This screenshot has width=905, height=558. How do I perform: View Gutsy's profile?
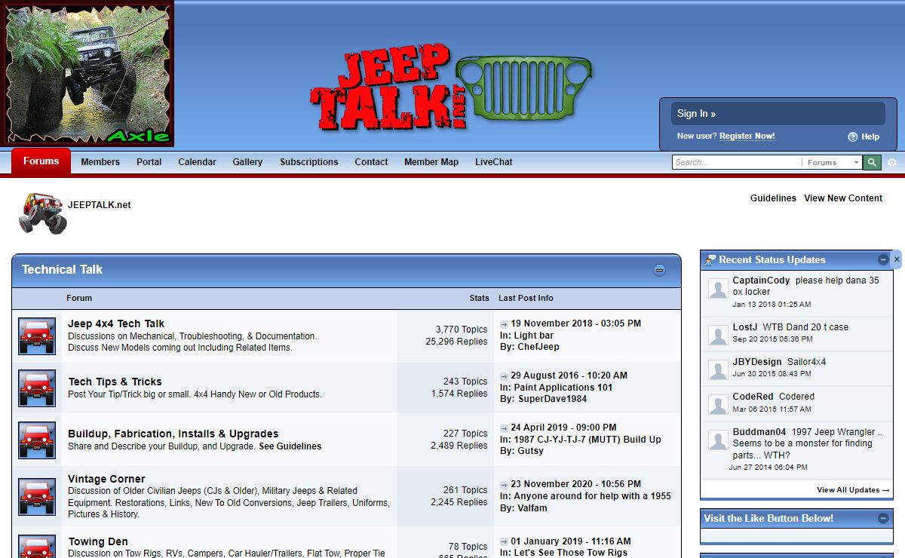click(530, 451)
